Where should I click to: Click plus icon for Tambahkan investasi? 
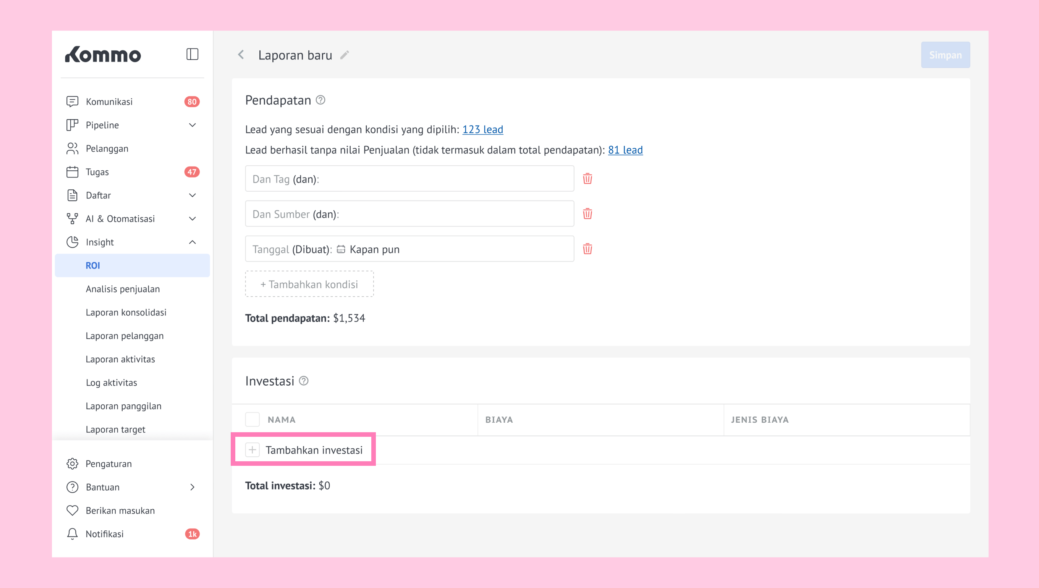click(x=252, y=449)
